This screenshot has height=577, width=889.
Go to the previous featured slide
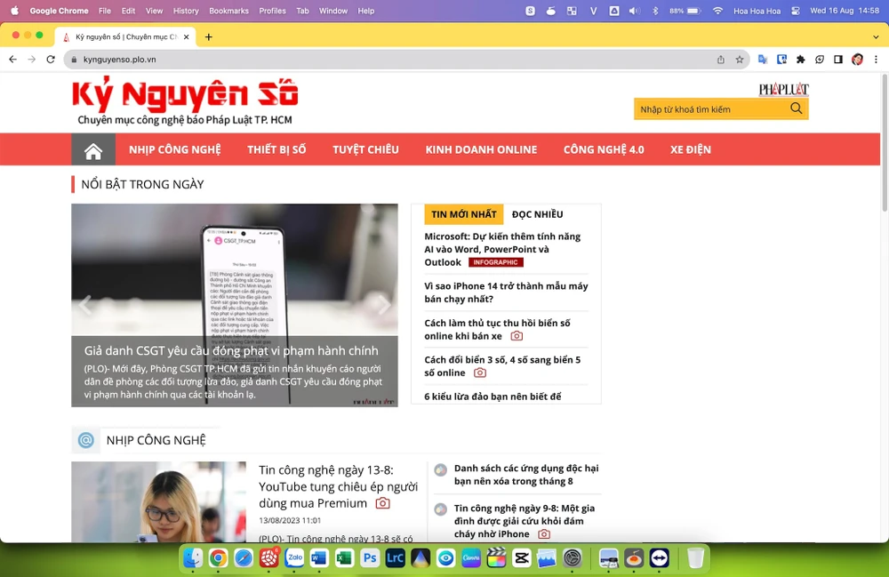[x=85, y=305]
